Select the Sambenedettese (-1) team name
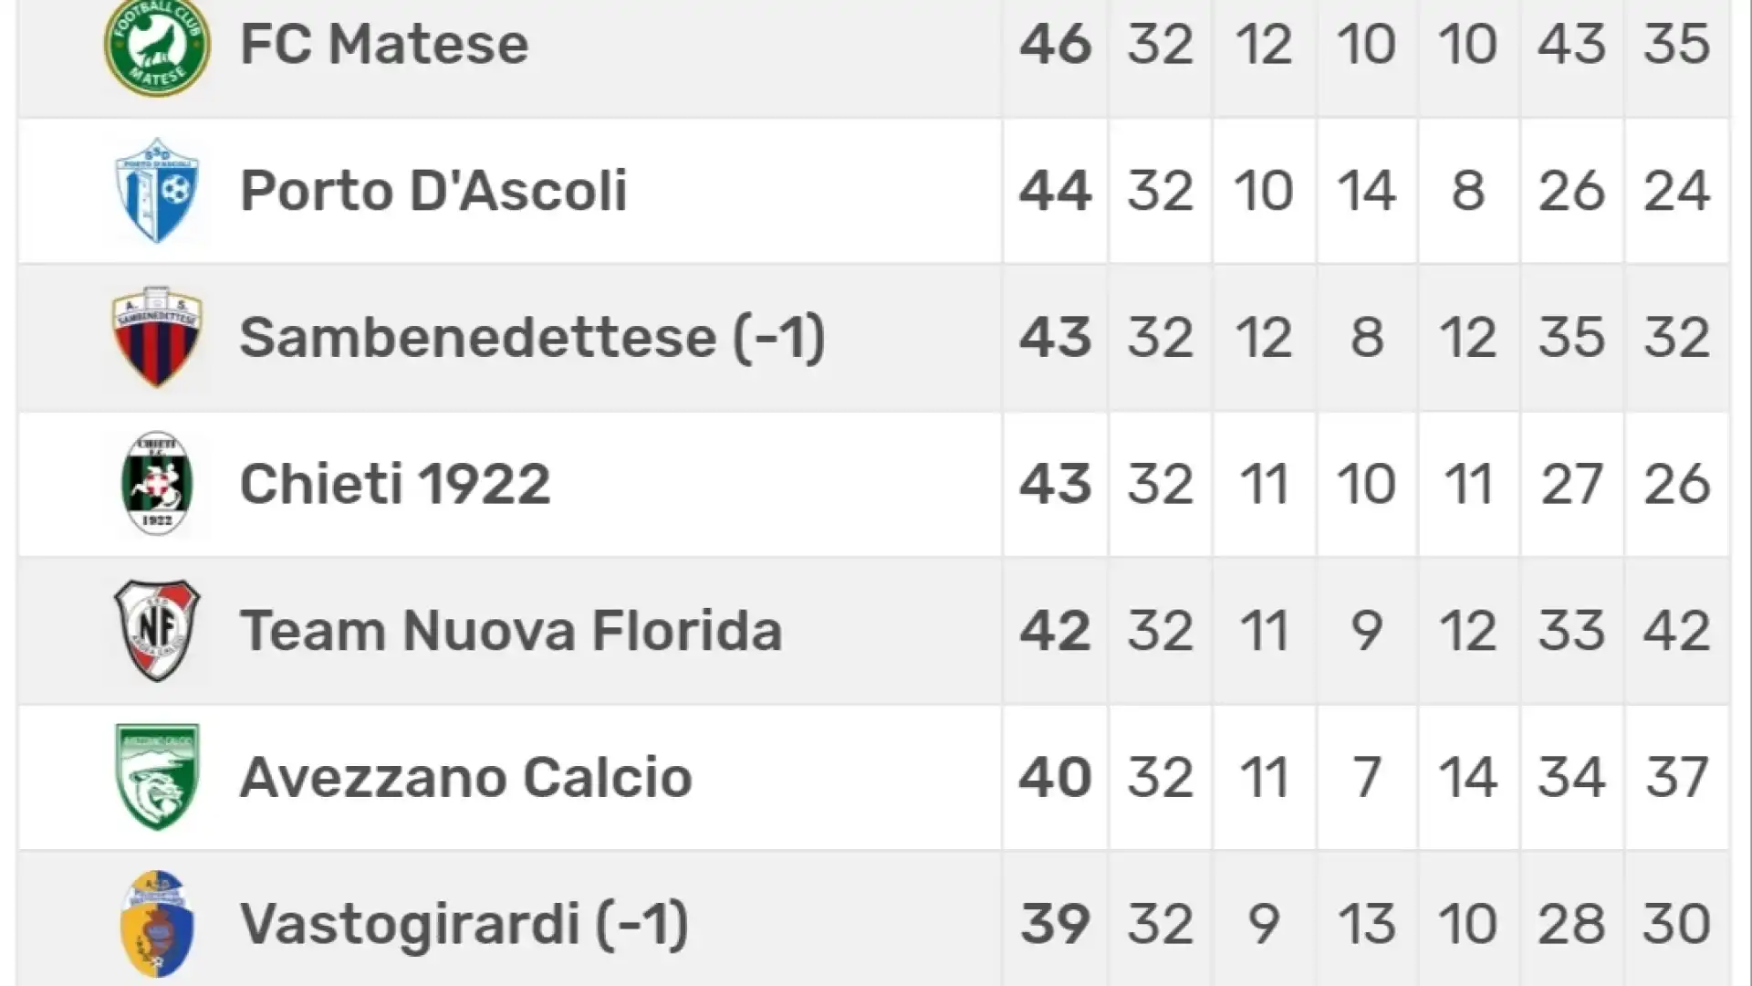Viewport: 1752px width, 986px height. click(533, 338)
